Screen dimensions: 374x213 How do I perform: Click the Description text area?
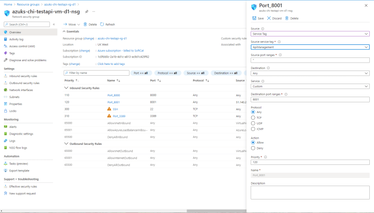point(310,192)
